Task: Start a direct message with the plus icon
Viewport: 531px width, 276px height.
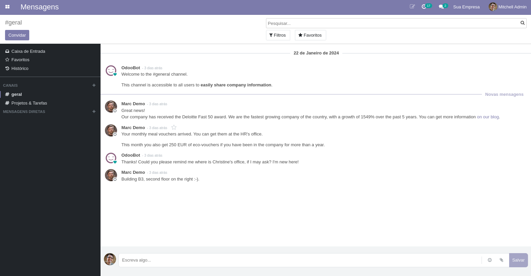Action: click(x=94, y=112)
